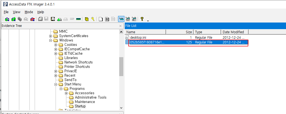Select the 052b585f1808716e1... file
The height and width of the screenshot is (114, 286).
click(x=187, y=42)
